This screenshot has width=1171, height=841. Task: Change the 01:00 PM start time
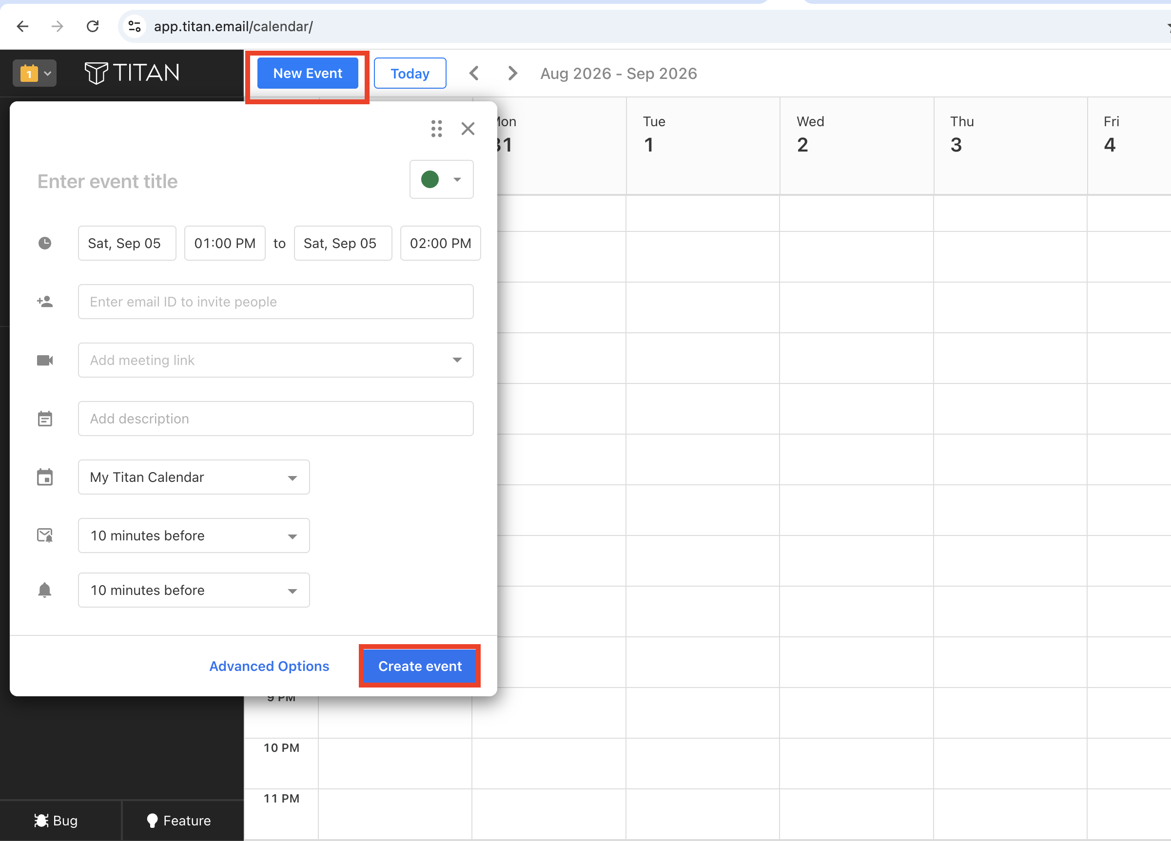pos(225,243)
